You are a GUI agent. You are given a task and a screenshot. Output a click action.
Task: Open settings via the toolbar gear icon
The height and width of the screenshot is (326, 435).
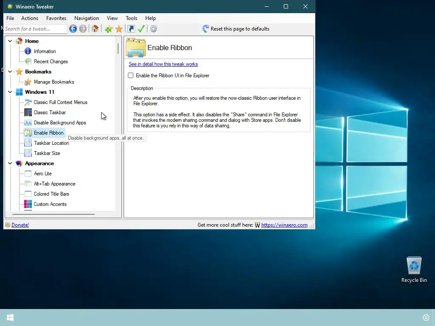click(153, 29)
